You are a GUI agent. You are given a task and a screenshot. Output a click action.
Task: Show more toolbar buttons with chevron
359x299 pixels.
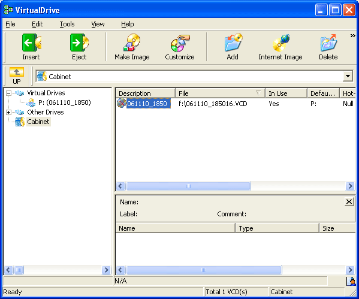tap(352, 36)
